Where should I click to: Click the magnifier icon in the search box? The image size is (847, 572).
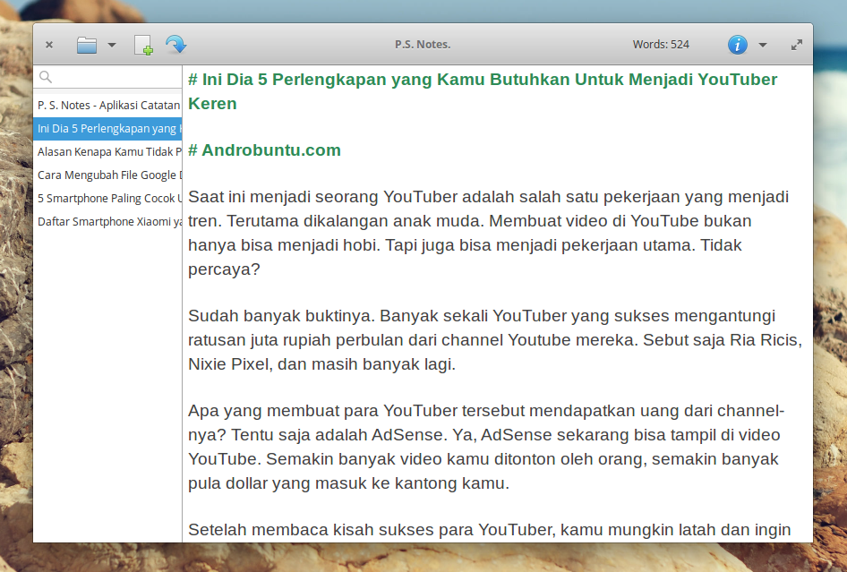46,77
